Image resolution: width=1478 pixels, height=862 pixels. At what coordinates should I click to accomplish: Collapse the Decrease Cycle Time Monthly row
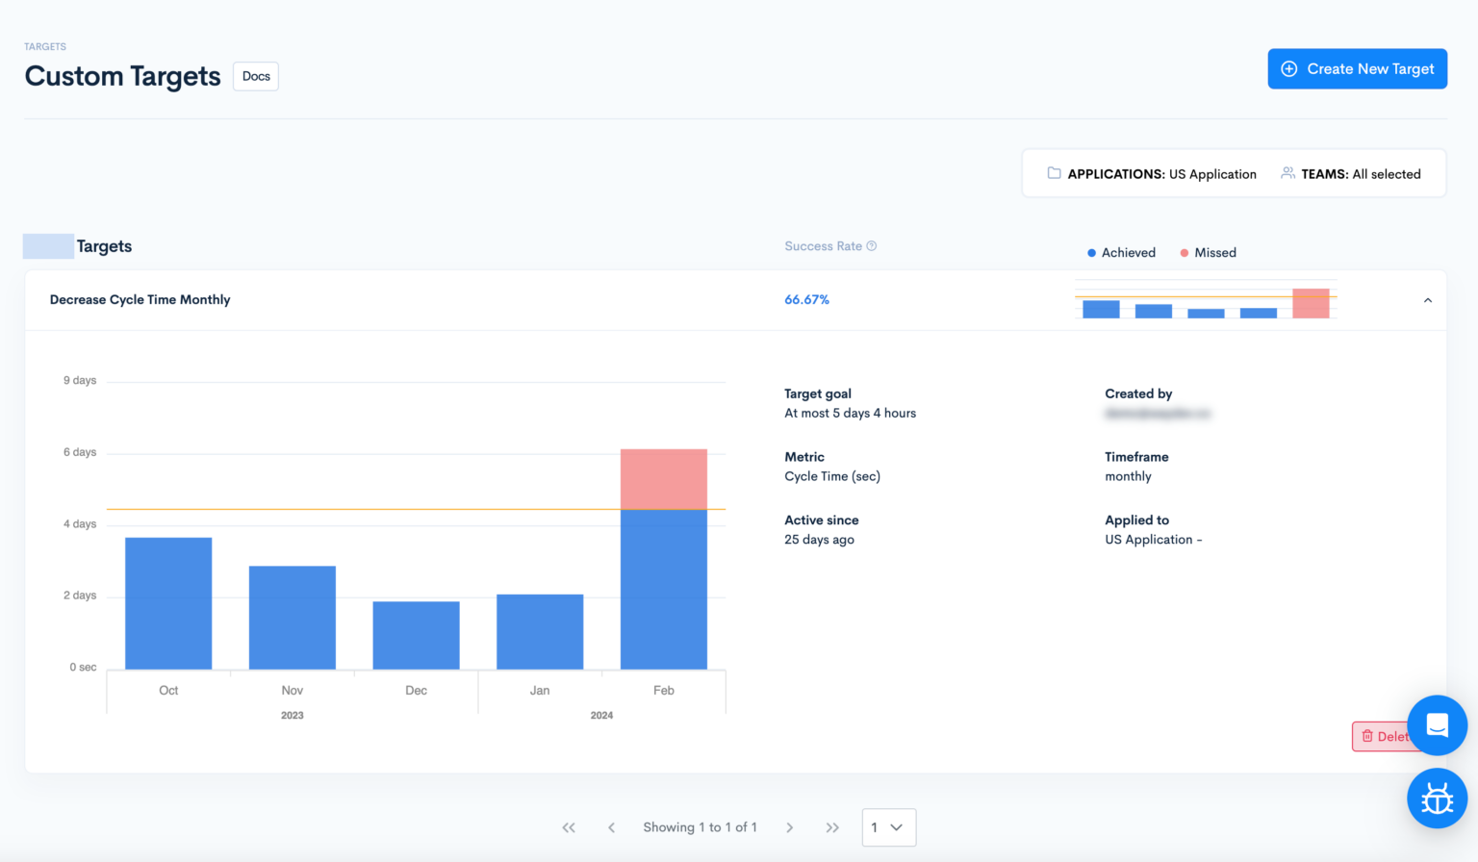pos(1428,299)
